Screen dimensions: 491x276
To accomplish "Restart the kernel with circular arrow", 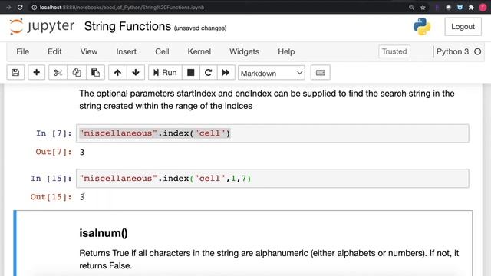I will pyautogui.click(x=208, y=73).
